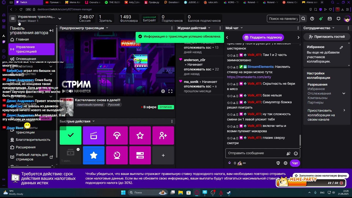Add a new quick action with plus tile
Screen dimensions: 352x198
(163, 155)
